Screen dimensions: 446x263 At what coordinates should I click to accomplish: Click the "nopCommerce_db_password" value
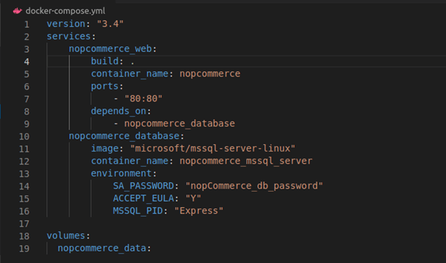[x=254, y=186]
